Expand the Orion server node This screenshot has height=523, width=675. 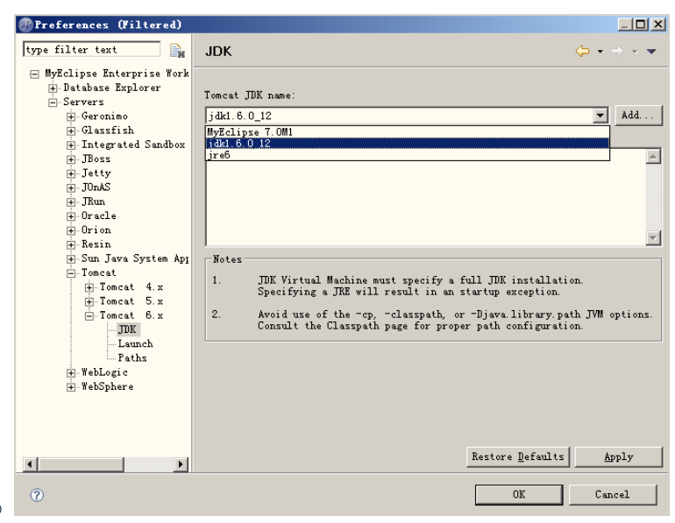tap(71, 230)
